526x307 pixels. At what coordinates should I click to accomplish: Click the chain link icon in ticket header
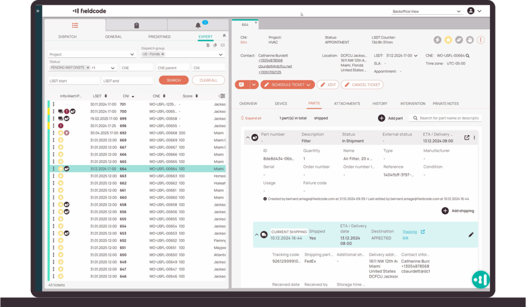(x=459, y=39)
